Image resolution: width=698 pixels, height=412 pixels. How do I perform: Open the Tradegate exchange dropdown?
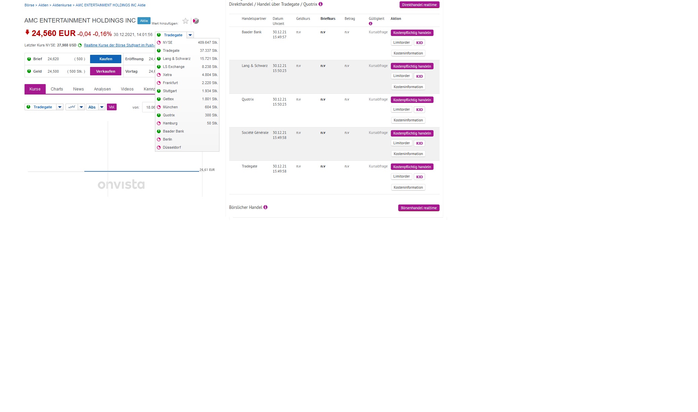[x=190, y=35]
